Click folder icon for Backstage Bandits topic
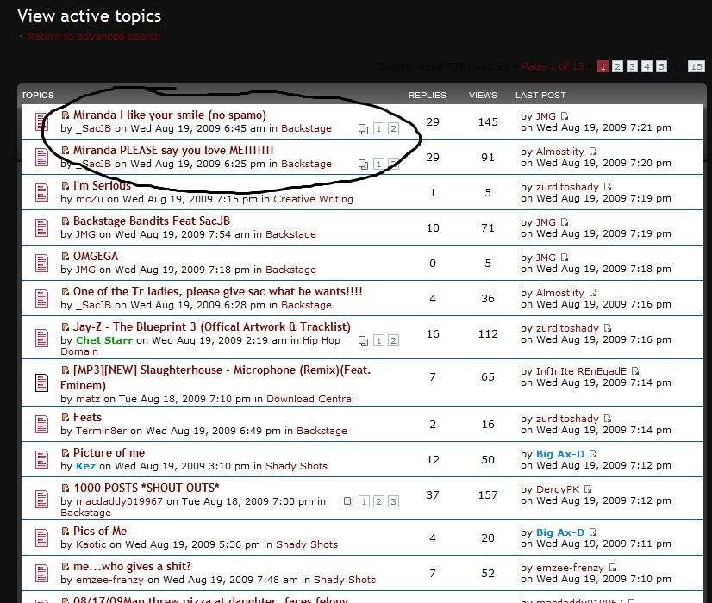 41,227
